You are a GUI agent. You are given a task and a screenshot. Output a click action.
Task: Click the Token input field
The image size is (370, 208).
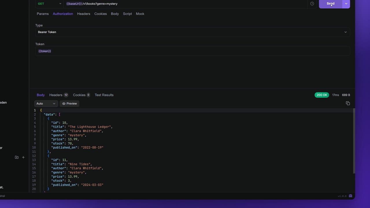[193, 51]
